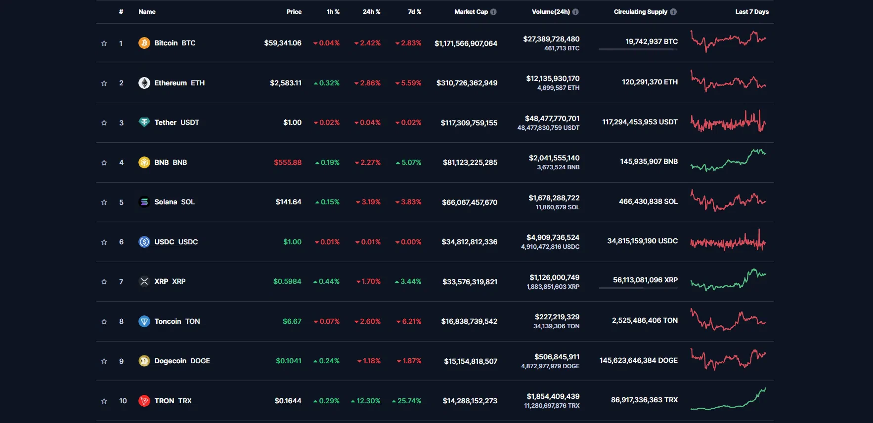Click Tether volume $48,477,770,701
The height and width of the screenshot is (423, 873).
point(552,118)
